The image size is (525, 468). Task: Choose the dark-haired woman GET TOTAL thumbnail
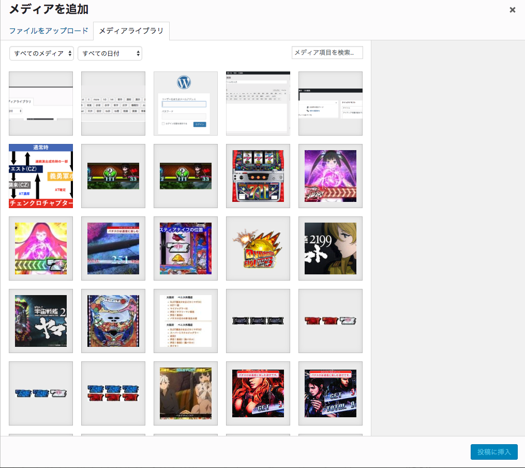click(331, 393)
